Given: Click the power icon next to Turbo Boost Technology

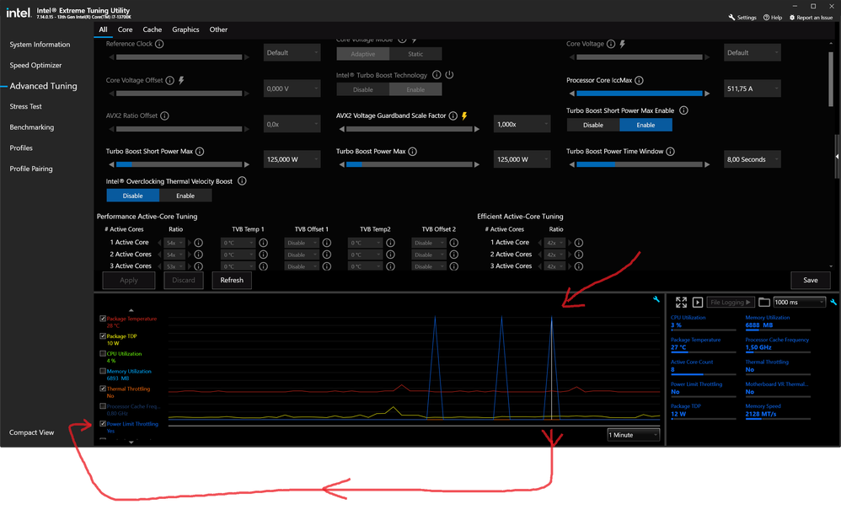Looking at the screenshot, I should tap(449, 75).
